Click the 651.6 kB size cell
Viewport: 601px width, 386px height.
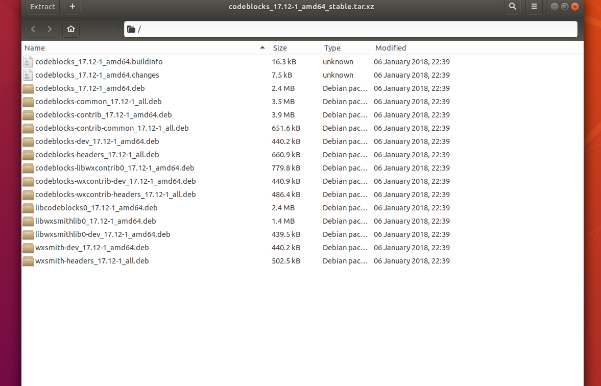(286, 128)
